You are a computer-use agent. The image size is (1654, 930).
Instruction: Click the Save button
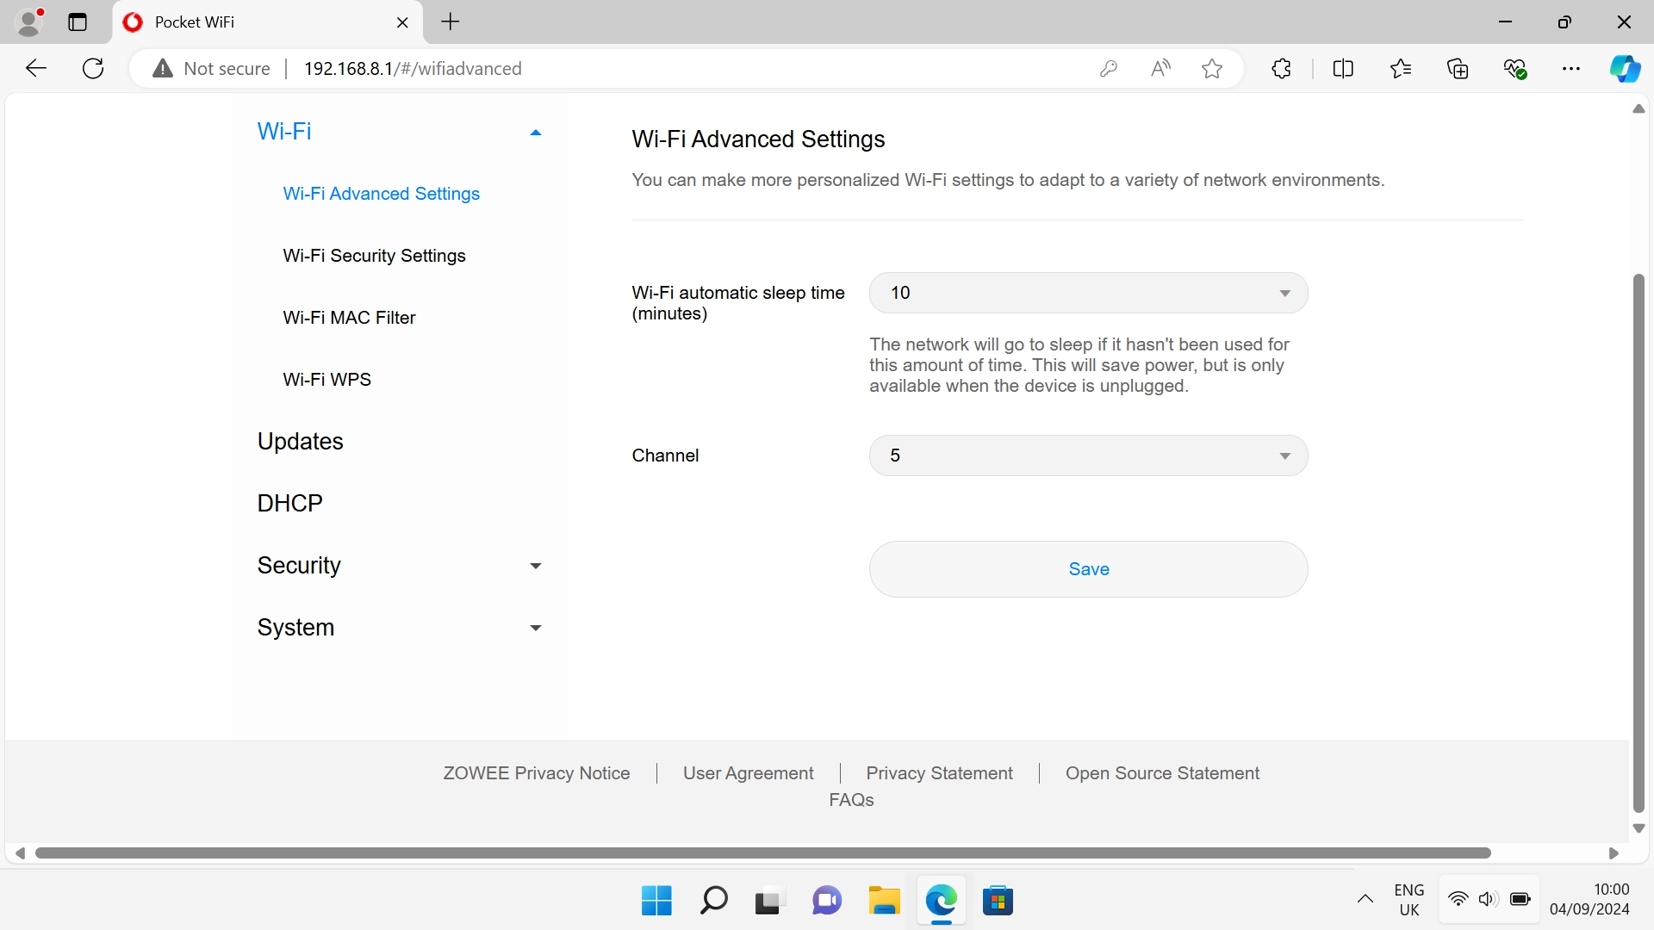[x=1088, y=569]
